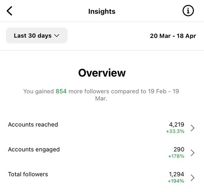Click chevron beside Accounts engaged
This screenshot has width=204, height=192.
[192, 153]
